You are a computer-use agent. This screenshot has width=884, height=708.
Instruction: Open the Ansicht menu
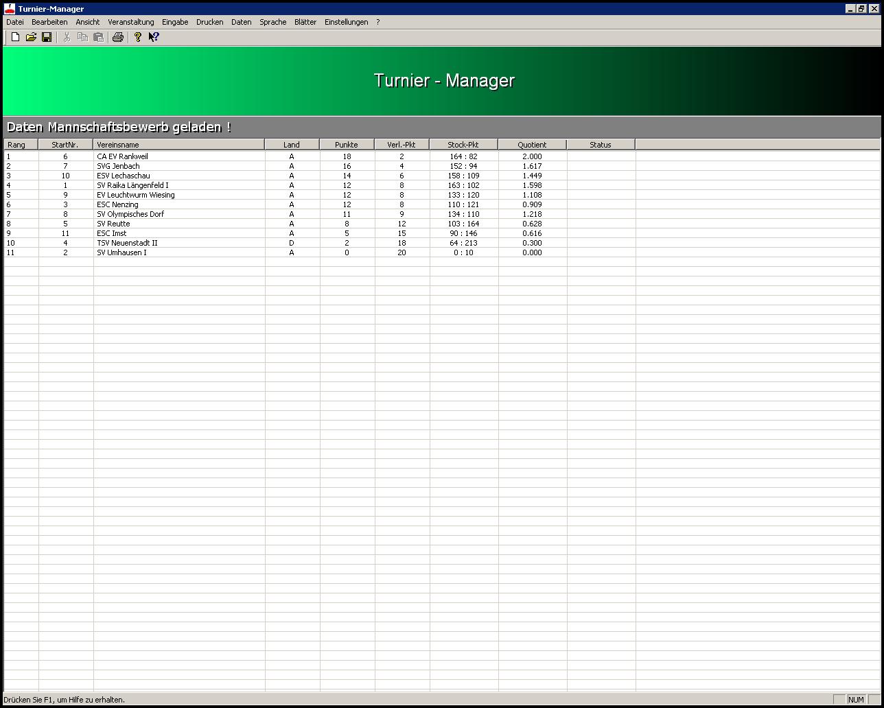click(x=88, y=22)
